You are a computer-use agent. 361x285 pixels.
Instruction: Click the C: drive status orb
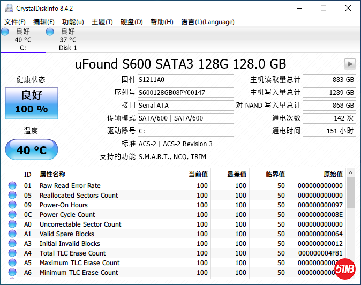coord(5,33)
